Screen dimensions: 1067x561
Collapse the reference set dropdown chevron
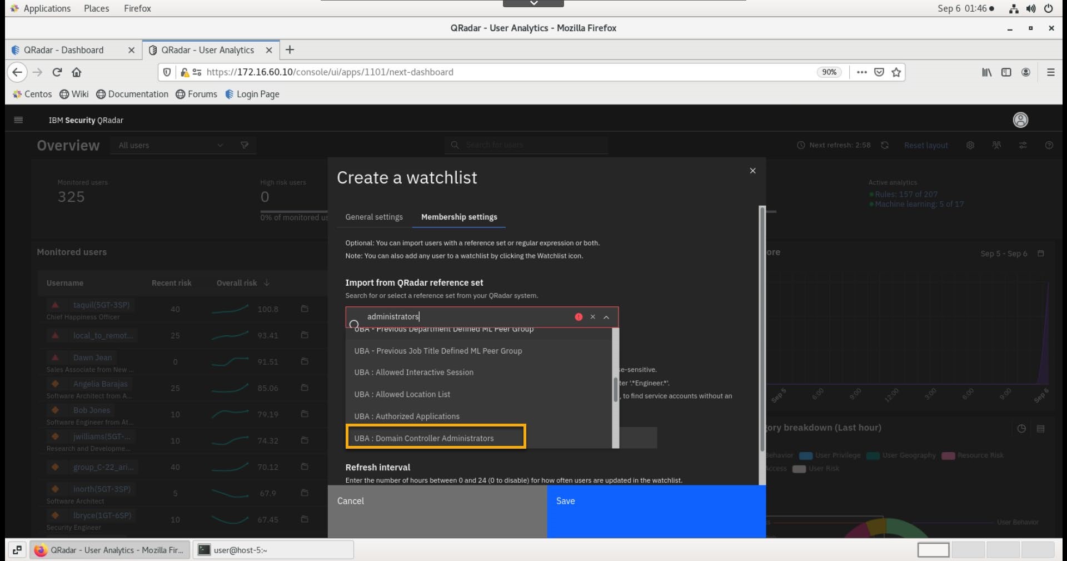(606, 317)
